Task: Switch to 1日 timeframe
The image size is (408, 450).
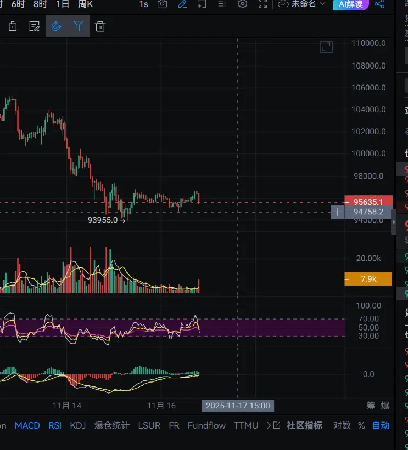Action: pyautogui.click(x=63, y=4)
